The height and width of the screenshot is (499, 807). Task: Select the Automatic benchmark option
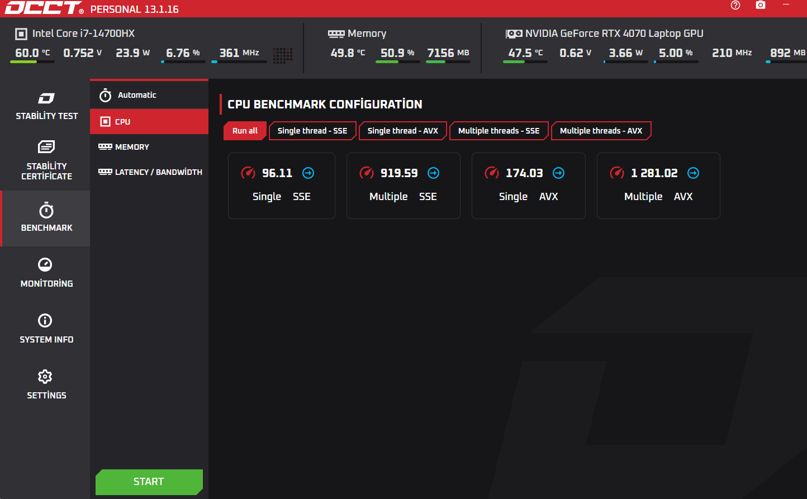click(x=149, y=95)
